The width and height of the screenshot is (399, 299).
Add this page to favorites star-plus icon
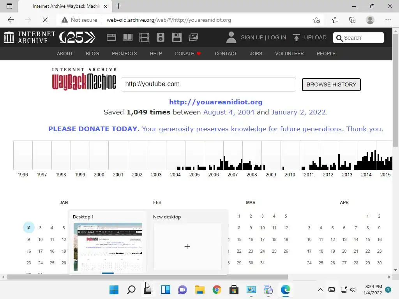[x=316, y=20]
